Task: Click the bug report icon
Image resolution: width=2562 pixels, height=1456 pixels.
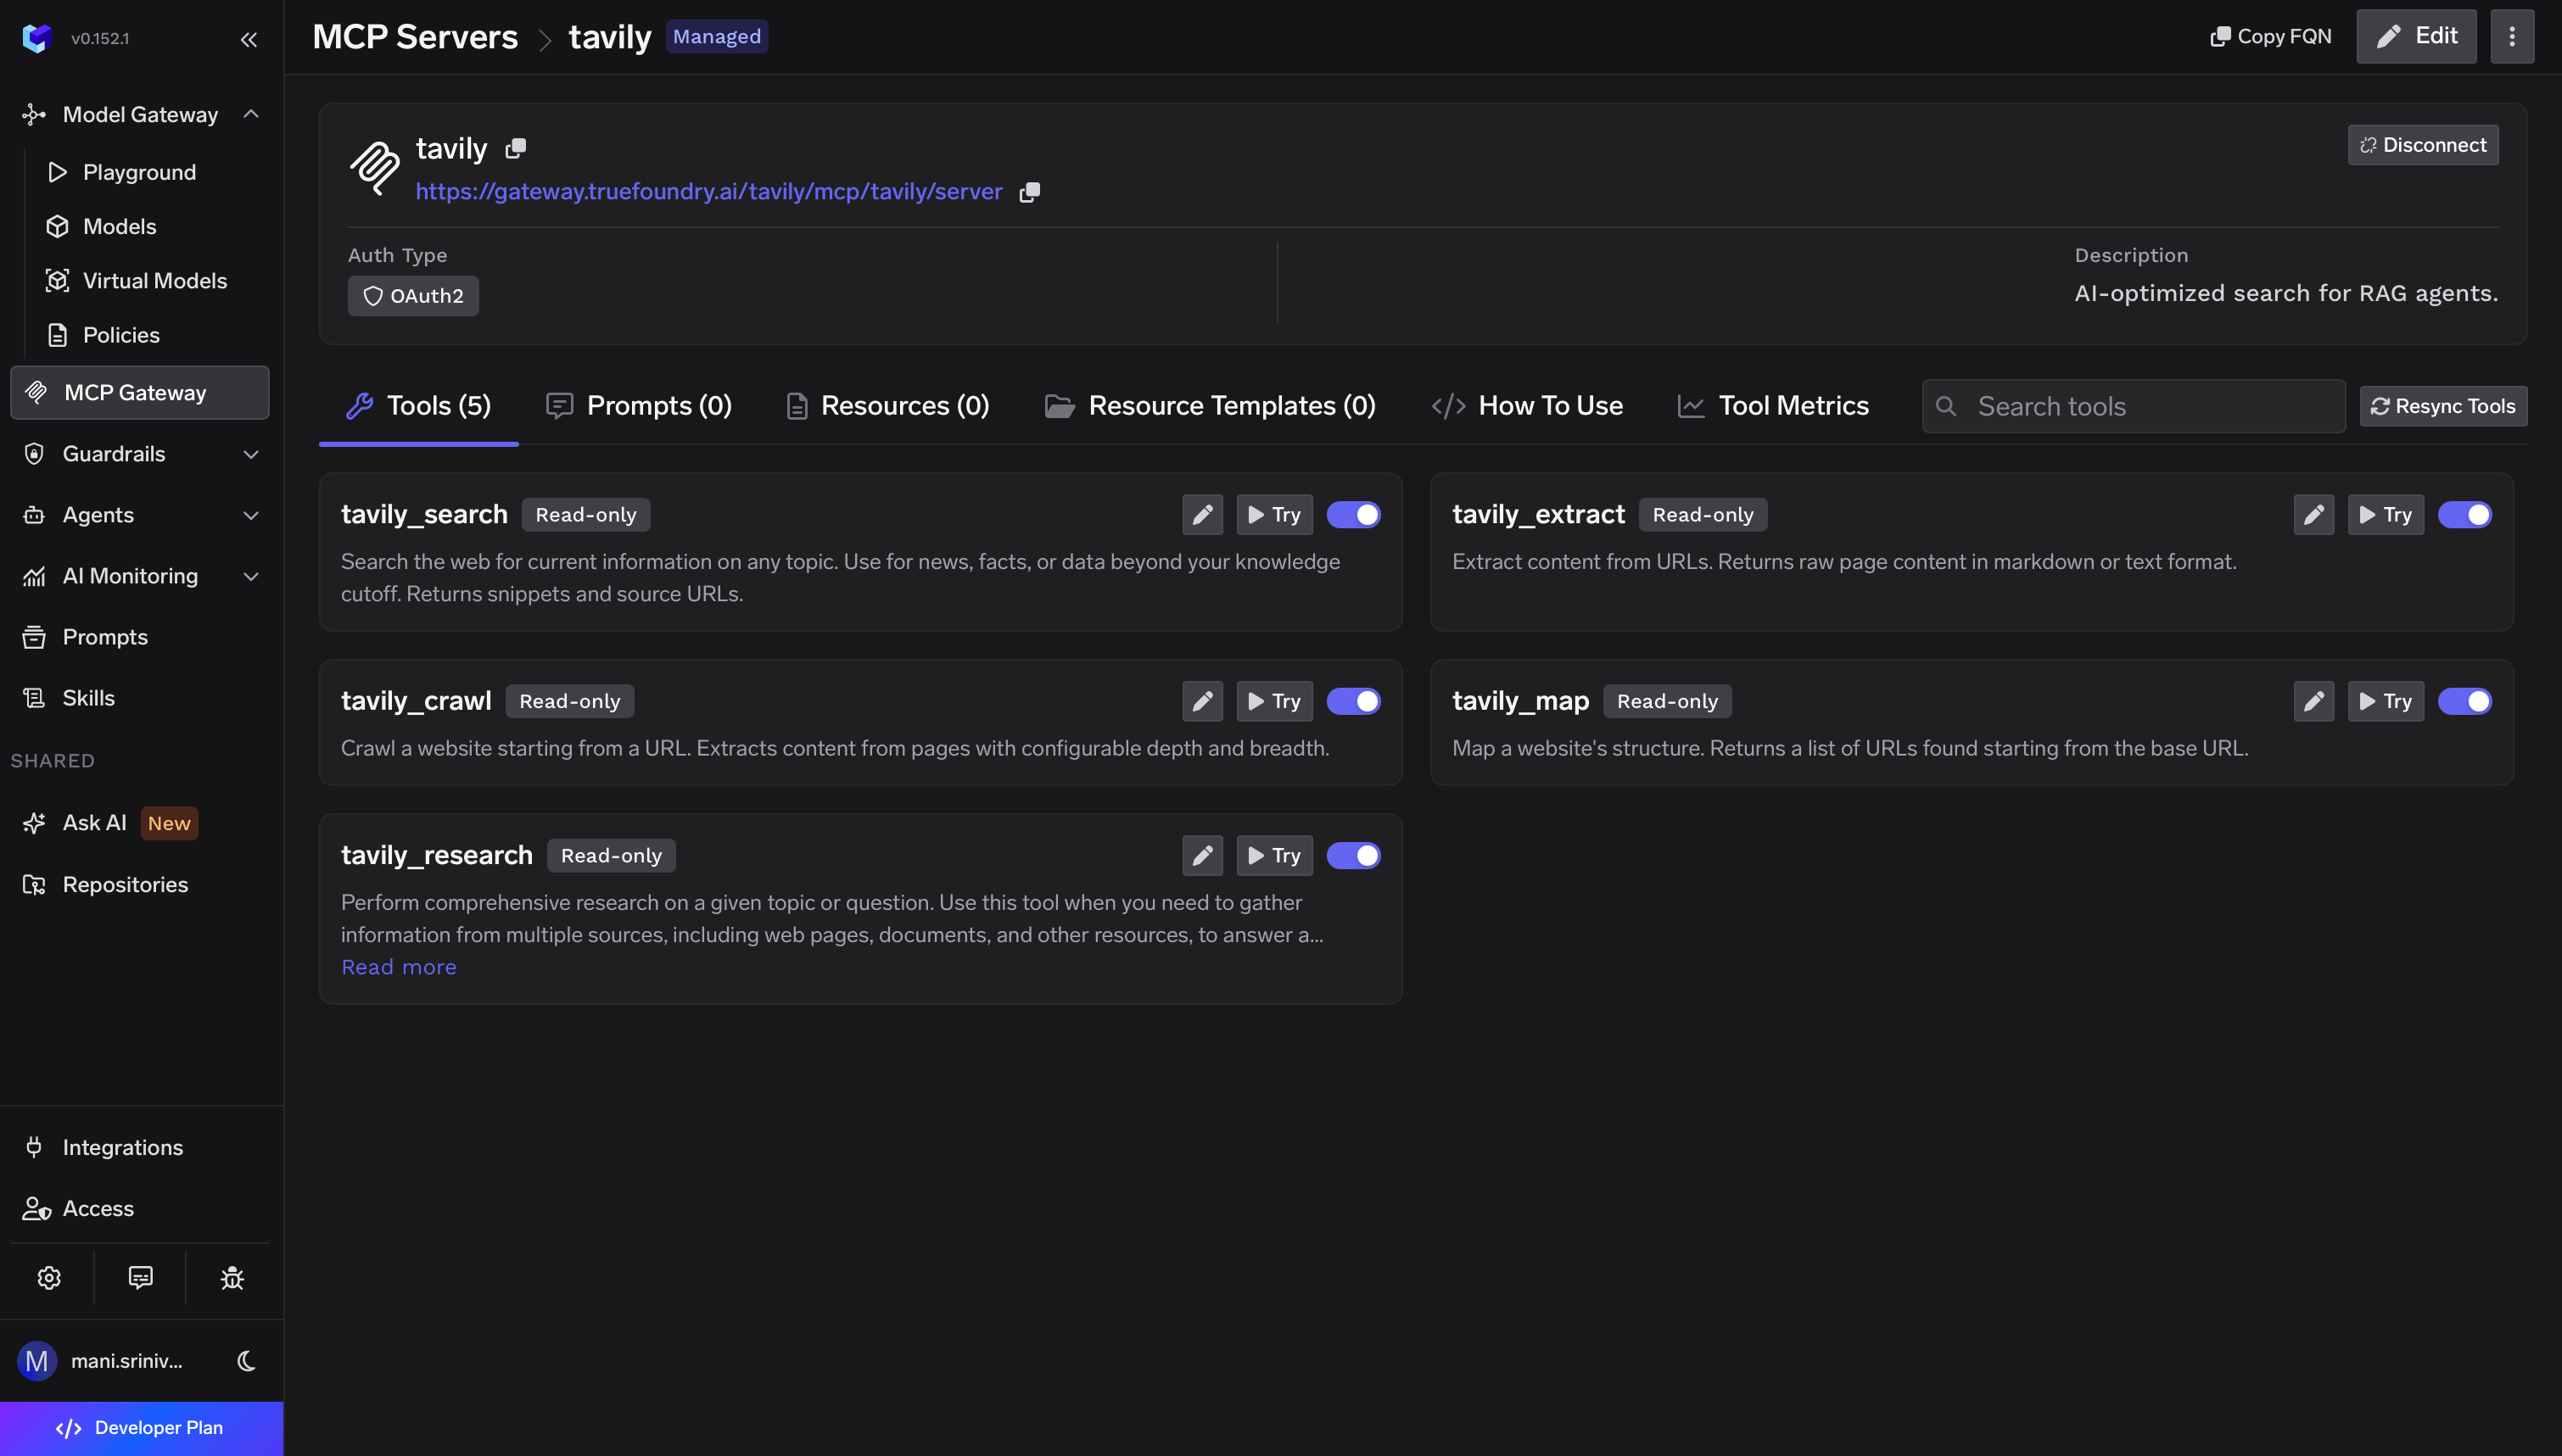Action: pos(232,1277)
